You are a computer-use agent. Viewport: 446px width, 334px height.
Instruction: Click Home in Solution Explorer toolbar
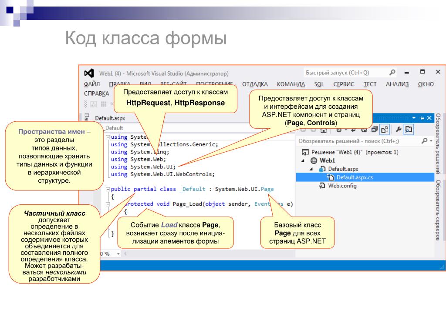(324, 130)
